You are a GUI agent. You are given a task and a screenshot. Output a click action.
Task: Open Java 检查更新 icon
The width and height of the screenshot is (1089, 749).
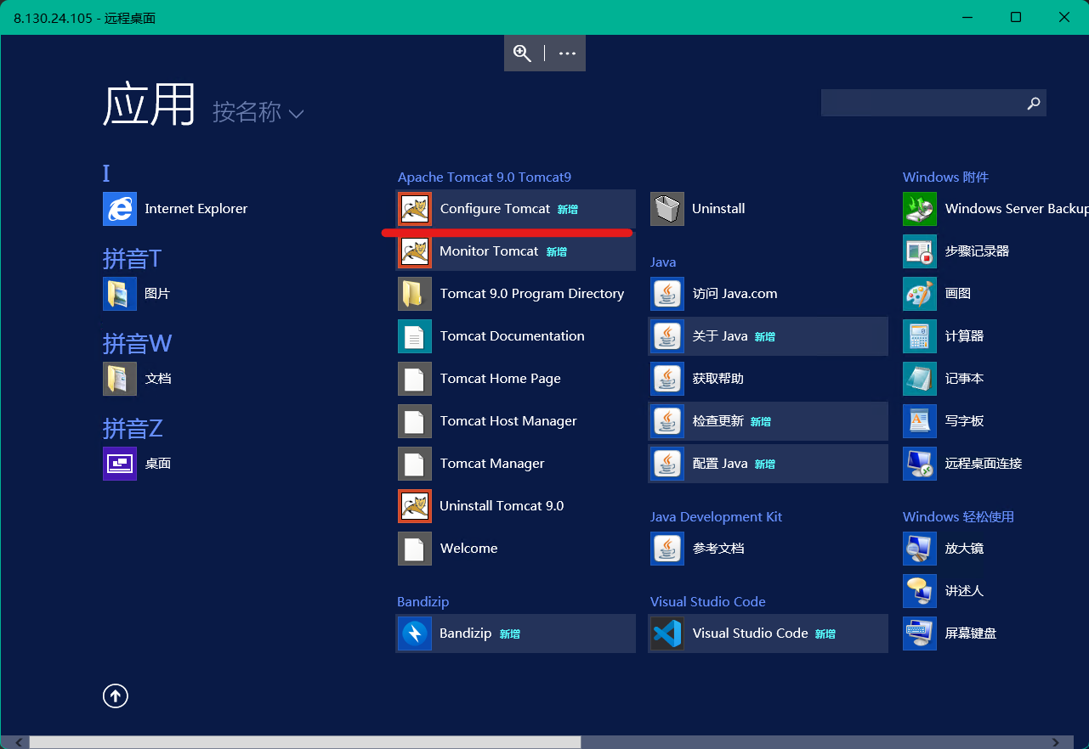pyautogui.click(x=667, y=421)
